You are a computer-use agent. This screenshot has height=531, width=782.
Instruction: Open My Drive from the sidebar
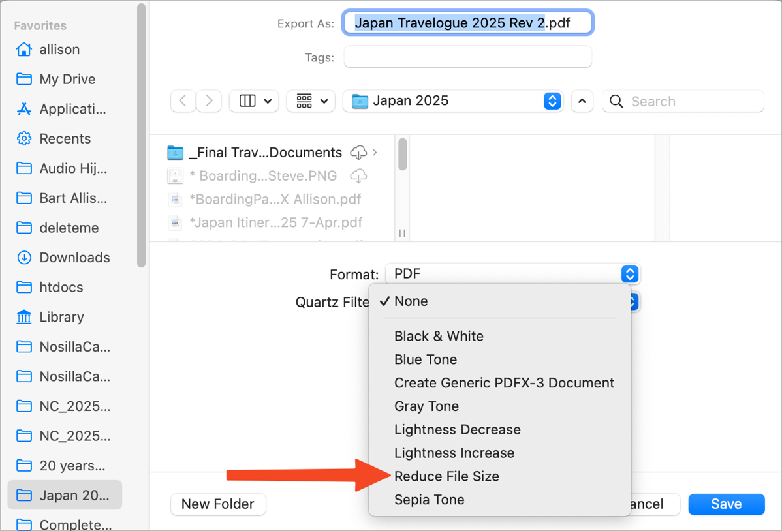(x=67, y=79)
